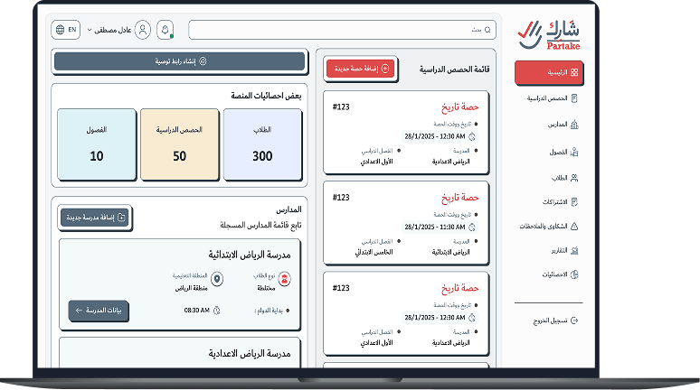Select الرئيسية (Home) in the sidebar

549,72
